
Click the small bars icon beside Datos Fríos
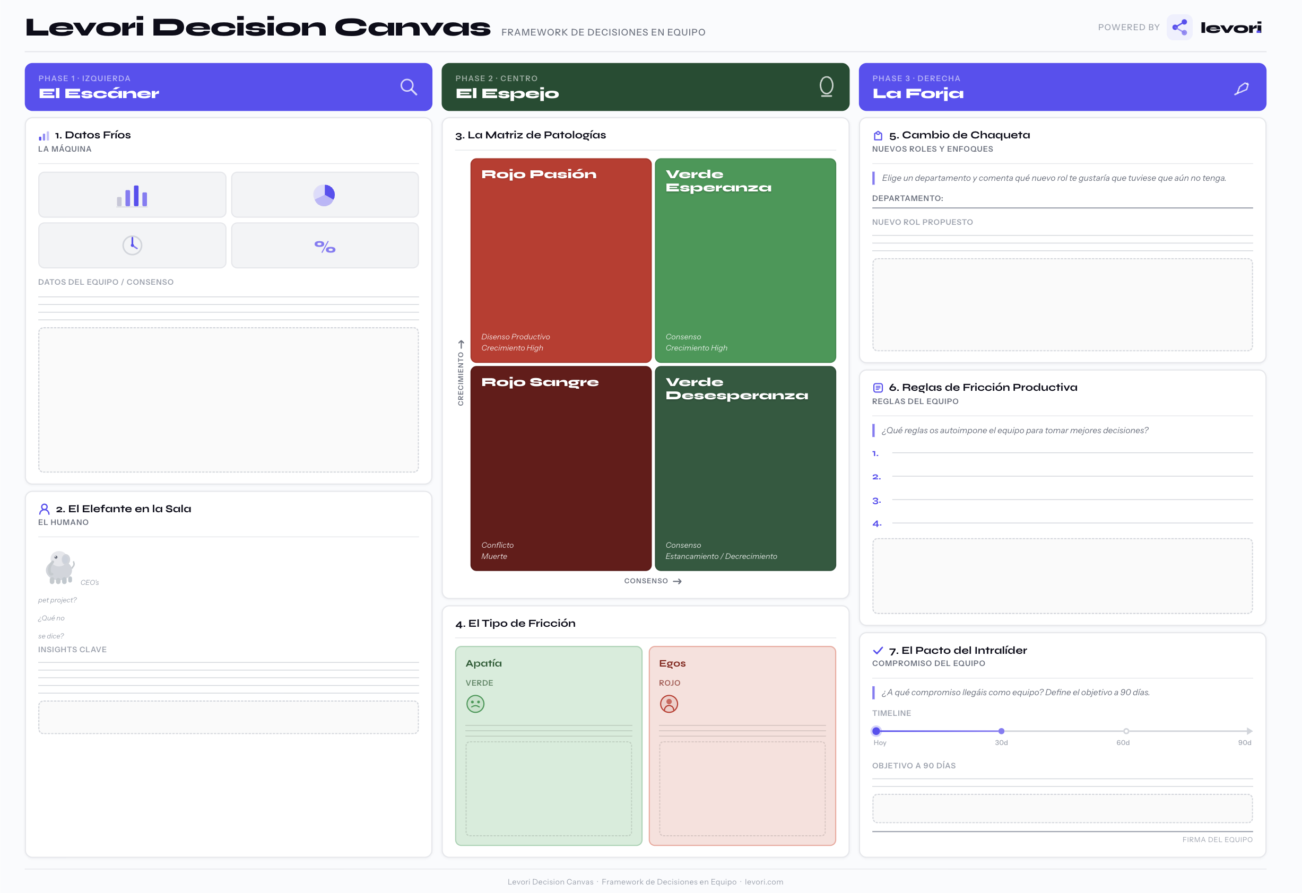pyautogui.click(x=44, y=136)
